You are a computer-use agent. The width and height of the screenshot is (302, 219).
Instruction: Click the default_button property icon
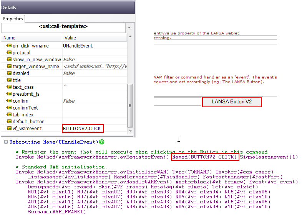(x=9, y=121)
